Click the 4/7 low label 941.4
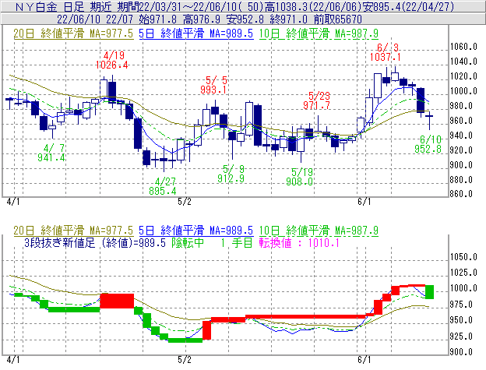This screenshot has height=370, width=486. (x=51, y=157)
